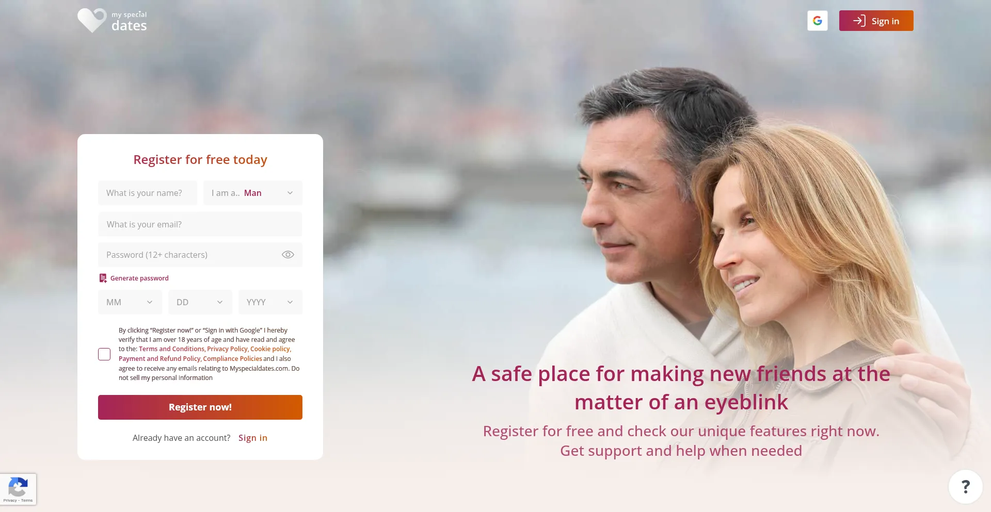Open the Payment and Refund Policy link
The image size is (991, 512).
coord(159,359)
